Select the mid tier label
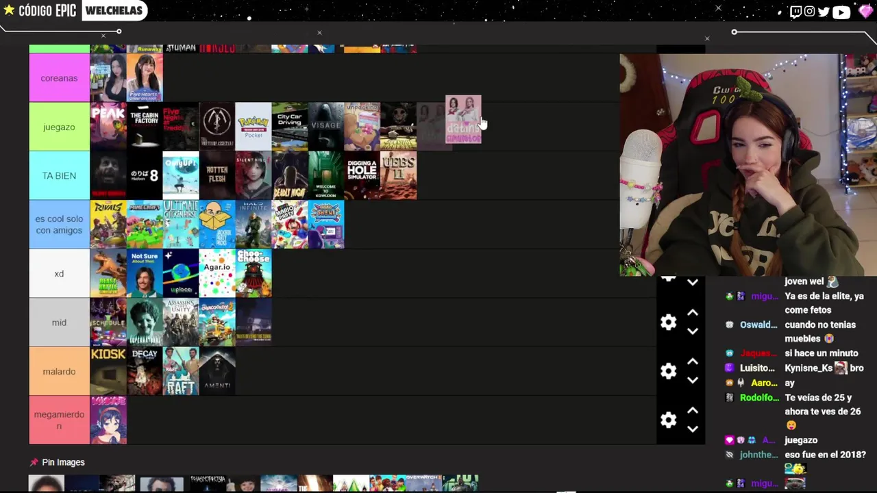 pos(59,323)
